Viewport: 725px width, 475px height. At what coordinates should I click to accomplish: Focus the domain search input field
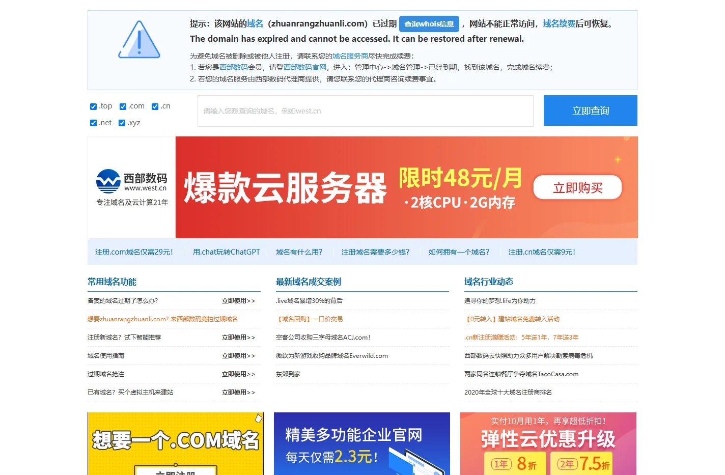366,111
